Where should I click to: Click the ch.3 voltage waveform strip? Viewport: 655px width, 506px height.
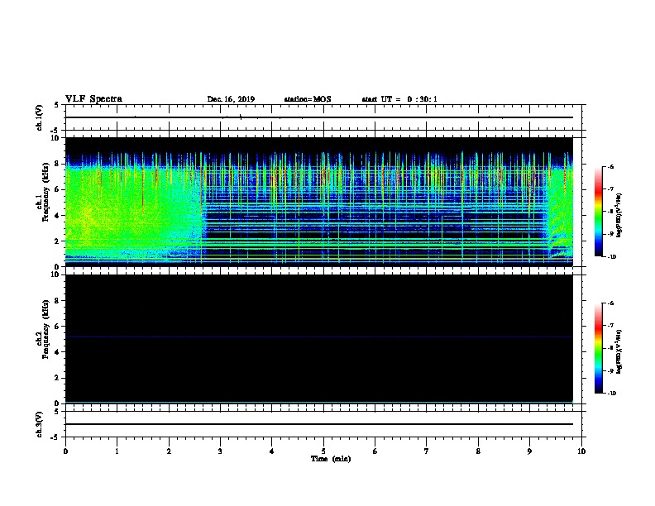(319, 424)
